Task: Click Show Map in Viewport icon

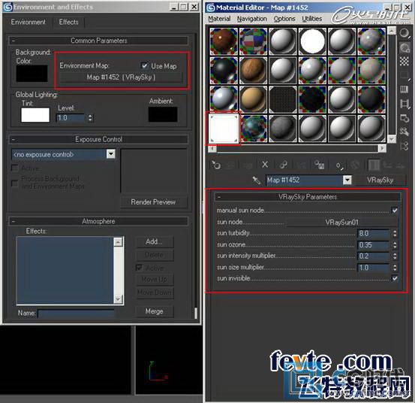Action: (355, 165)
